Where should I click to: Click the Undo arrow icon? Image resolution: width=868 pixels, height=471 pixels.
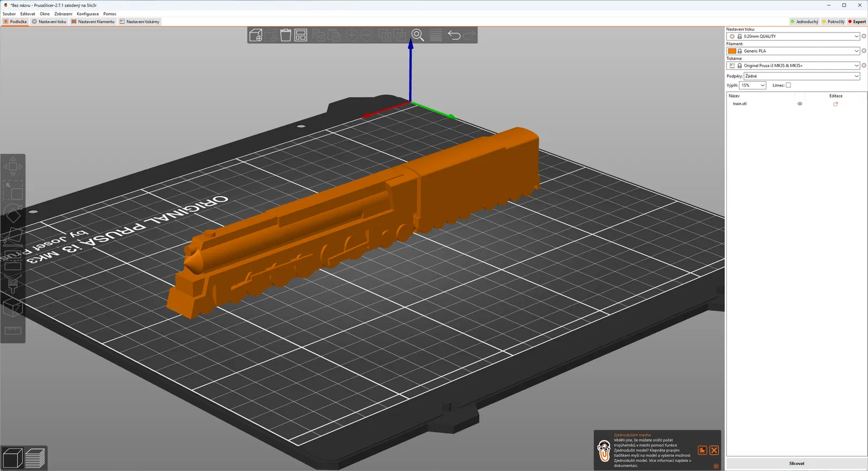coord(454,35)
